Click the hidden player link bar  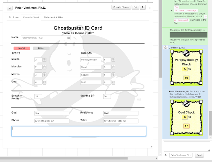pos(188,35)
